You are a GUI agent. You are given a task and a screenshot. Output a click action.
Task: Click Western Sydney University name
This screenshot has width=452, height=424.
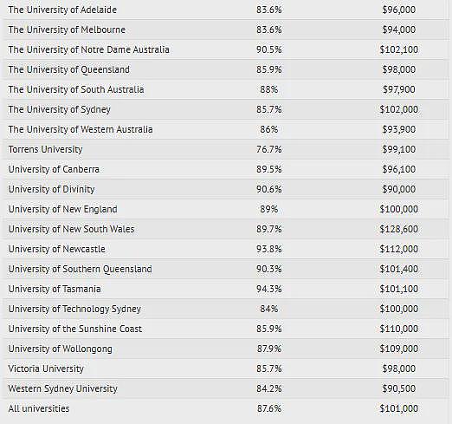[x=62, y=388]
